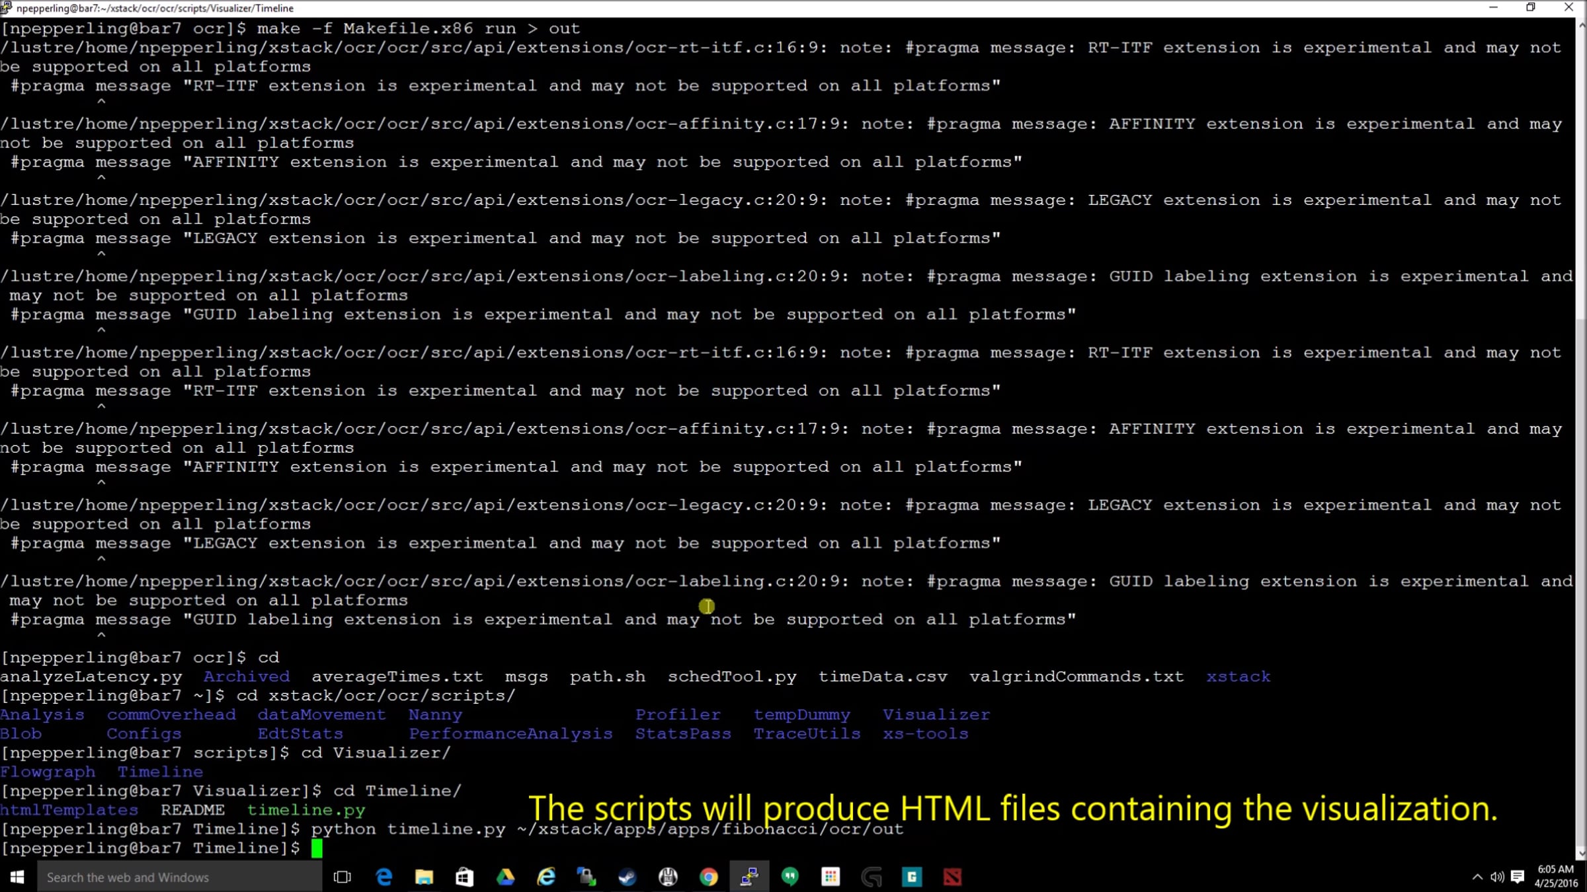This screenshot has width=1587, height=892.
Task: Open the Windows Store taskbar icon
Action: 464,877
